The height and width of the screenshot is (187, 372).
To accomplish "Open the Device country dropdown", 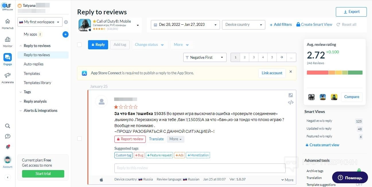I will (x=244, y=25).
